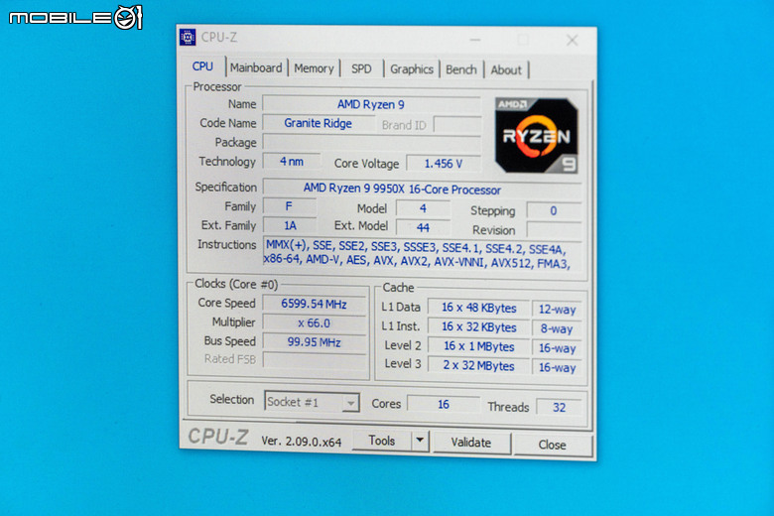
Task: Click the version text Ver. 2.09.0.x64
Action: point(301,441)
